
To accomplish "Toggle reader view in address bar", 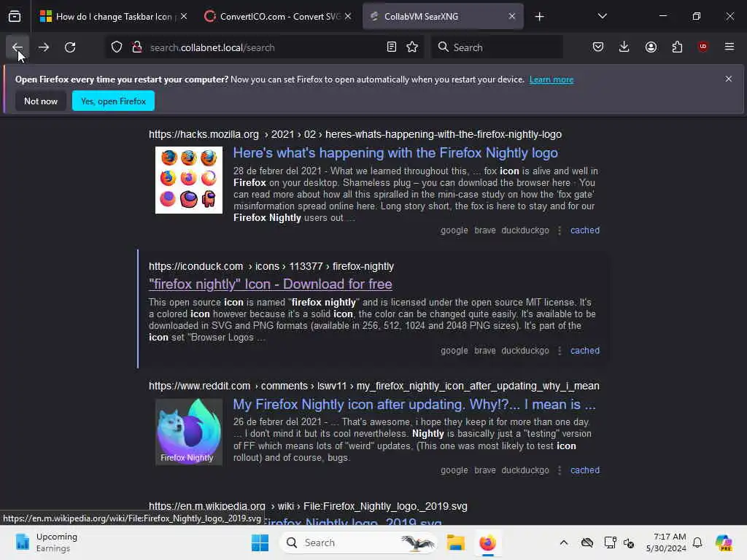I will [x=392, y=47].
